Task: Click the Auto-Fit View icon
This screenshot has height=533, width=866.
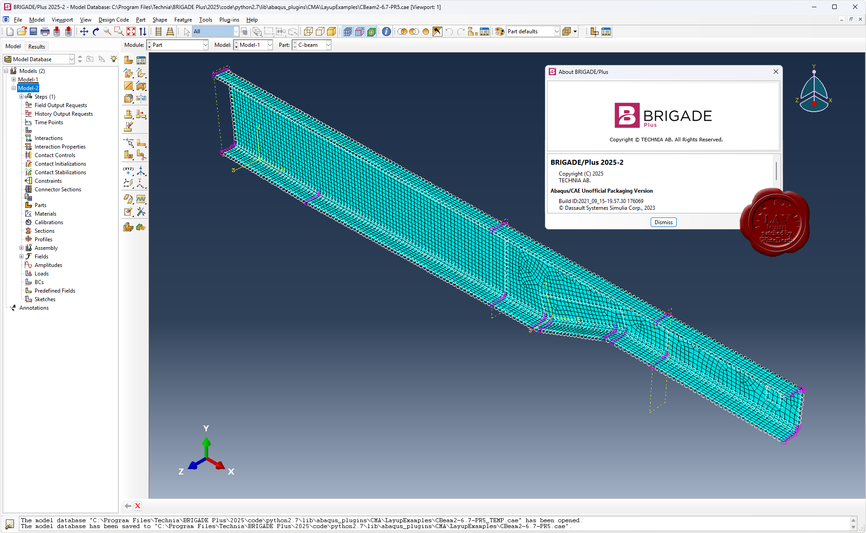Action: click(x=131, y=32)
